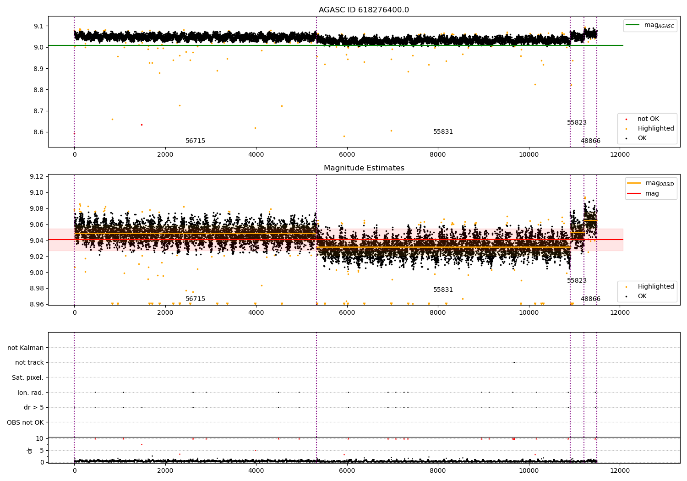Click the 'Magnitude Estimates' subplot title
The height and width of the screenshot is (481, 687).
click(364, 168)
